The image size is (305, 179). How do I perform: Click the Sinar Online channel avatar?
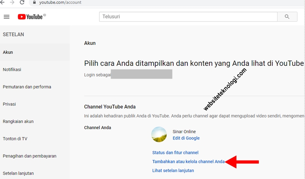(x=159, y=135)
